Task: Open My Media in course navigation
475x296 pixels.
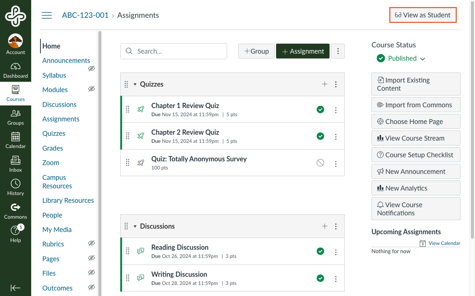Action: tap(57, 229)
